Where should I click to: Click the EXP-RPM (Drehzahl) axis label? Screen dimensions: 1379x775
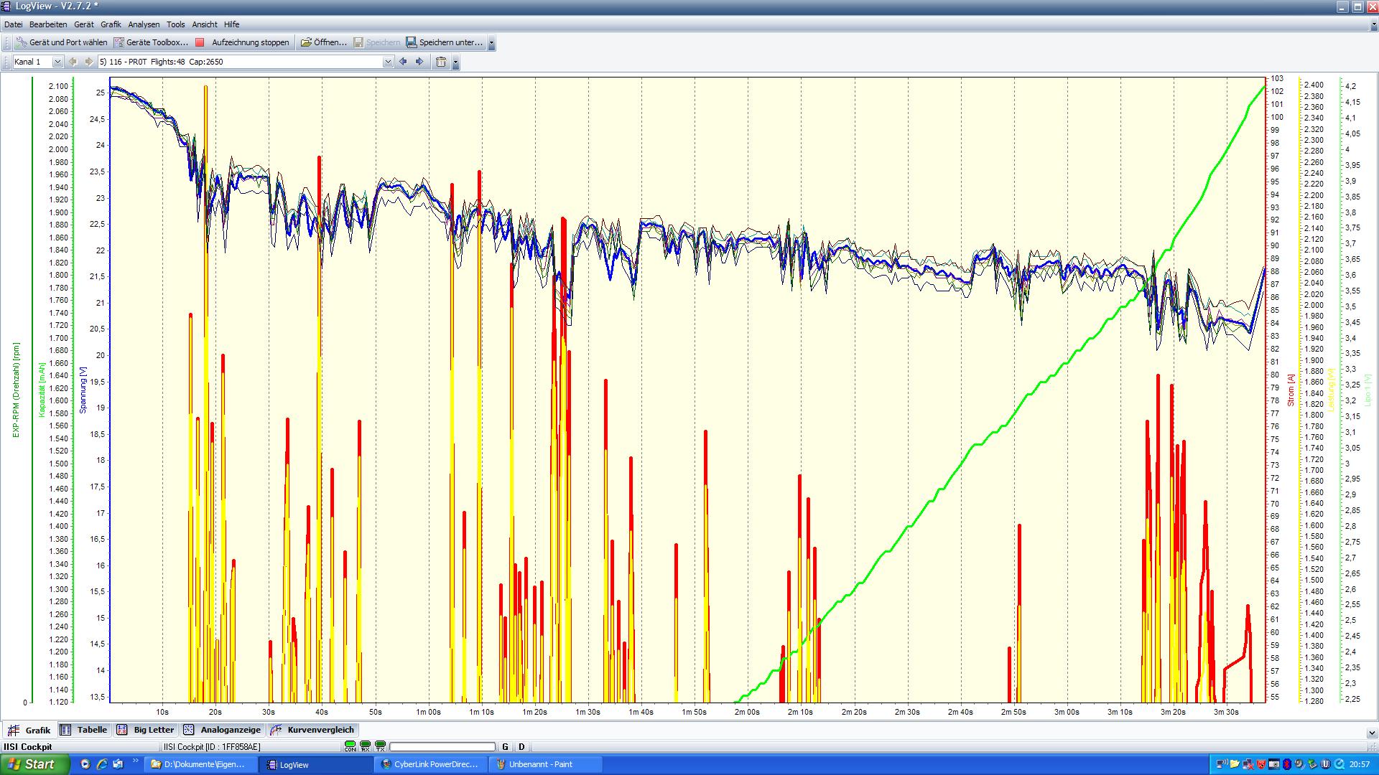(x=16, y=390)
